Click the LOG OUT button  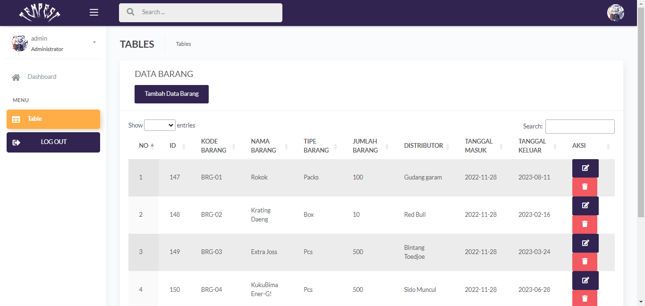point(53,142)
